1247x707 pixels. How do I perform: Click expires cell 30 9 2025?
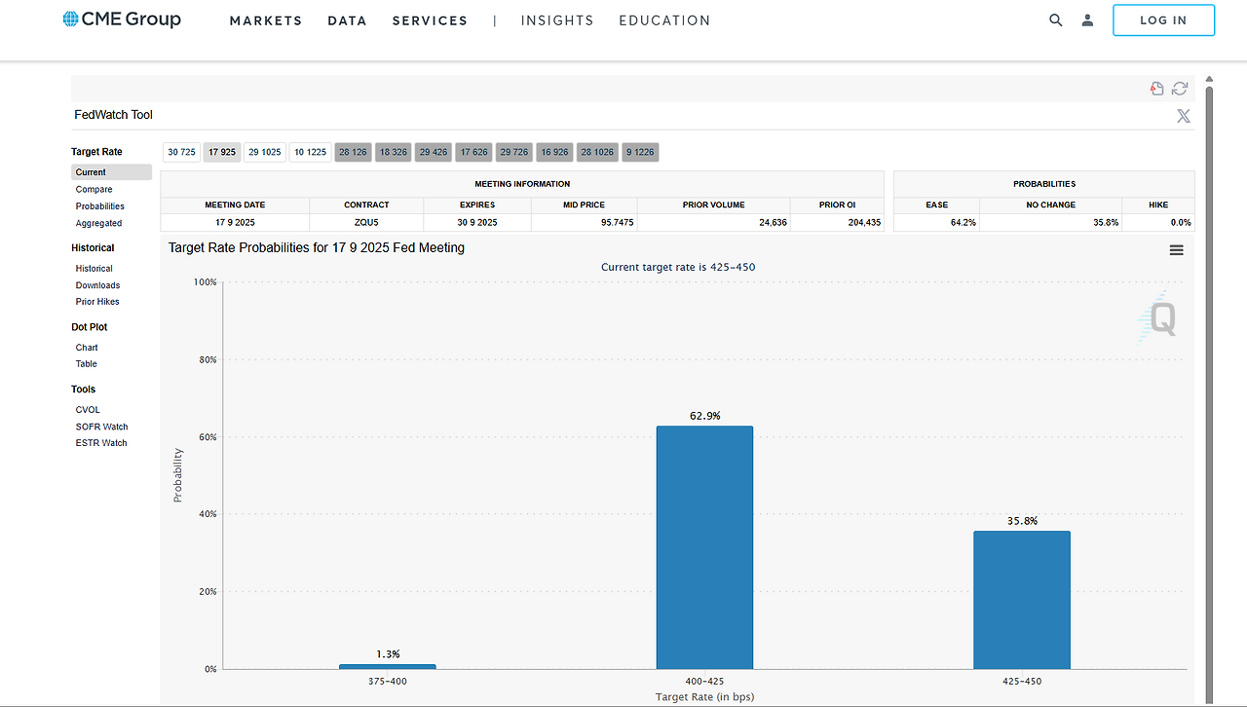pyautogui.click(x=477, y=222)
